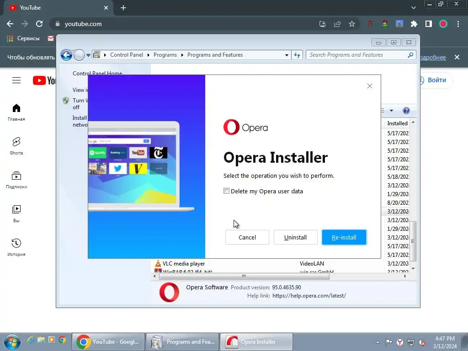Click the muted volume tray icon

pyautogui.click(x=422, y=342)
